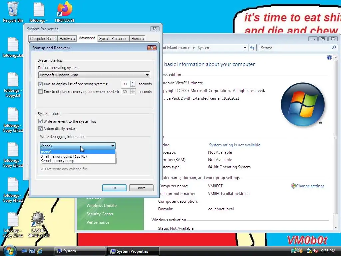341x256 pixels.
Task: Enable Time to display recovery options when needed
Action: point(40,92)
